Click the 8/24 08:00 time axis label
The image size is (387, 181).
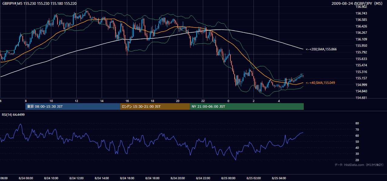pos(26,178)
